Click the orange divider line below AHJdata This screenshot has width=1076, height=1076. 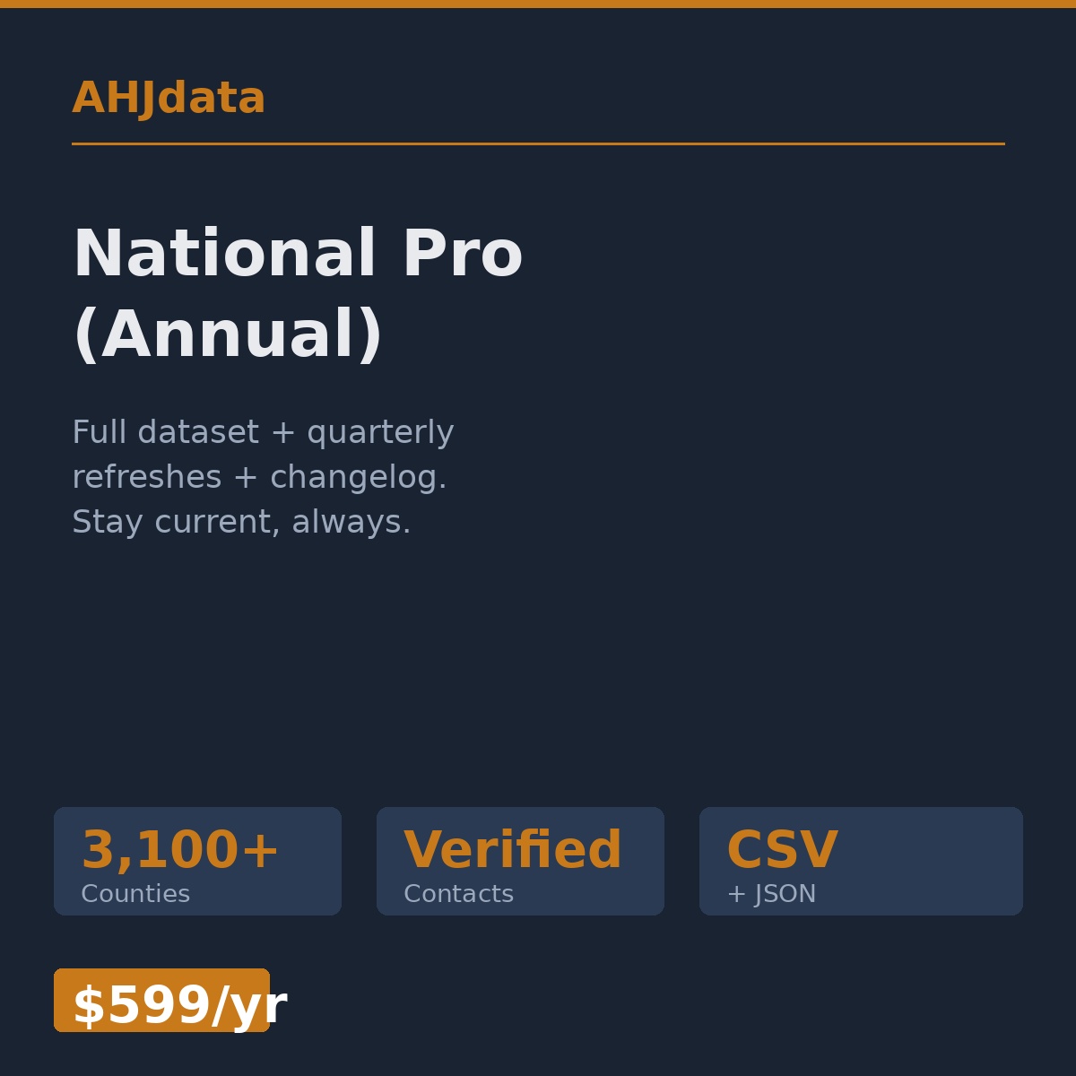point(538,143)
